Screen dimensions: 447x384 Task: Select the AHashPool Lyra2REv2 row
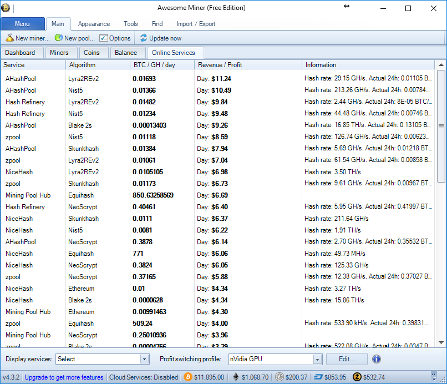(x=218, y=78)
